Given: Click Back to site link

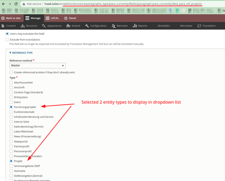Looking at the screenshot, I should pyautogui.click(x=13, y=18).
